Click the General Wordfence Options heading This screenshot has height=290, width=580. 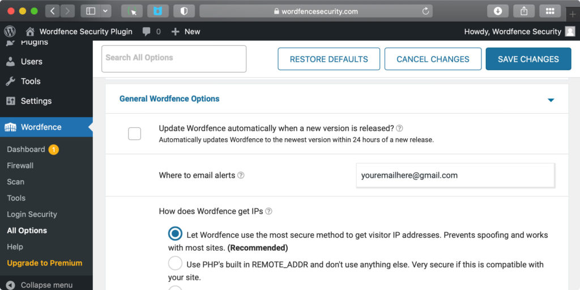click(x=169, y=99)
